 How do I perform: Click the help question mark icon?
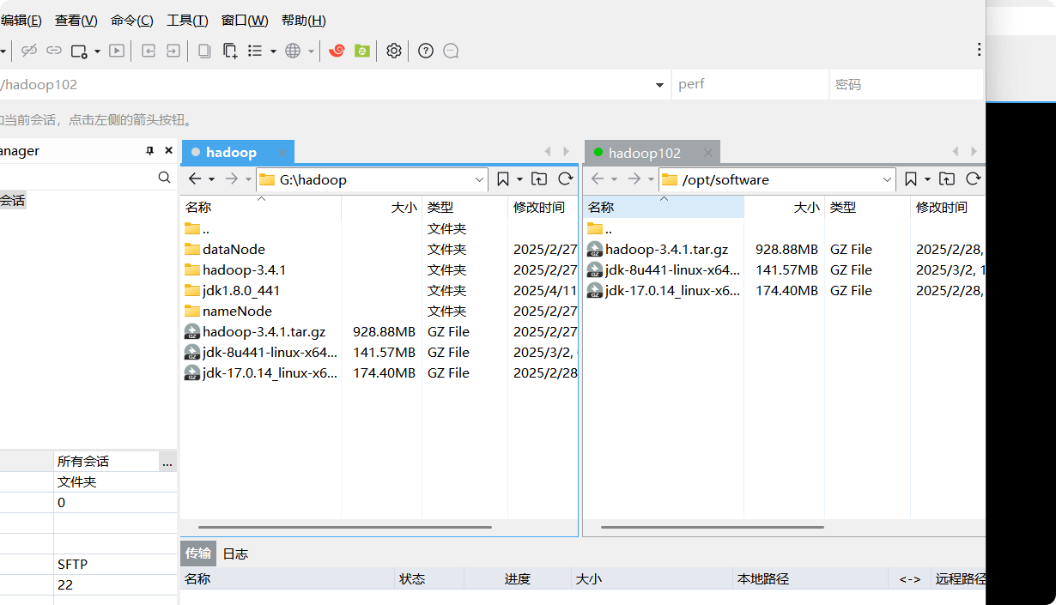click(426, 51)
